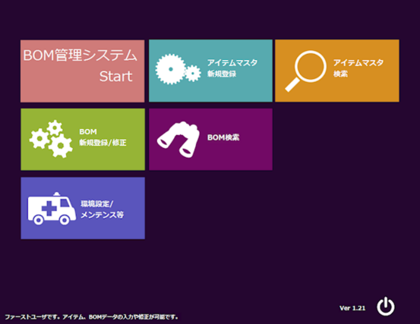Click the ambulance icon
Screen dimensions: 420x324
coord(52,209)
